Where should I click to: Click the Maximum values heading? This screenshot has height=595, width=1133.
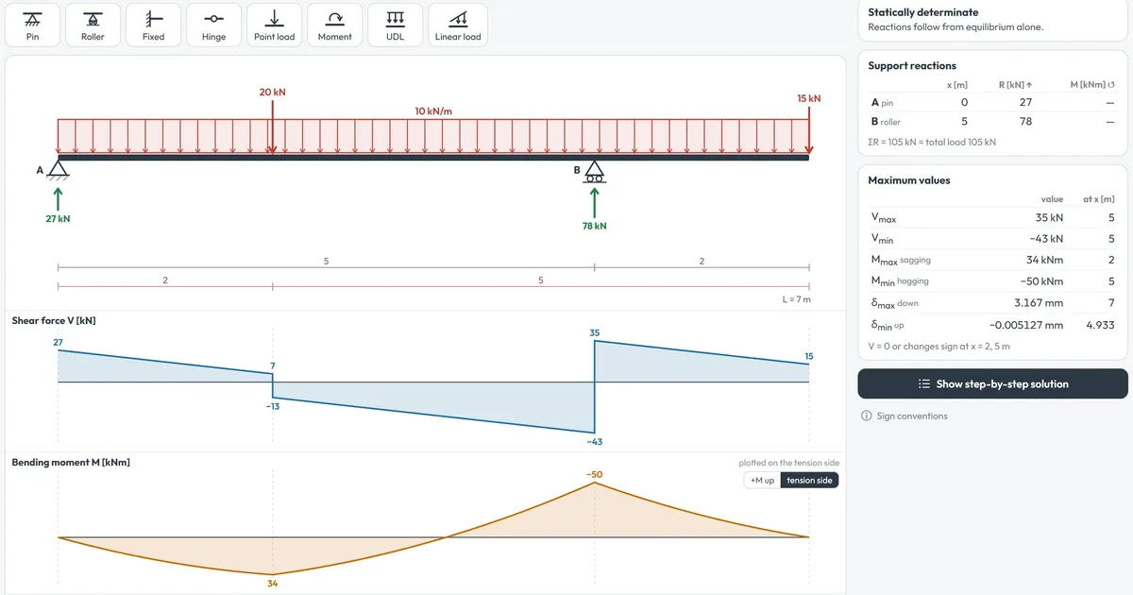tap(909, 180)
